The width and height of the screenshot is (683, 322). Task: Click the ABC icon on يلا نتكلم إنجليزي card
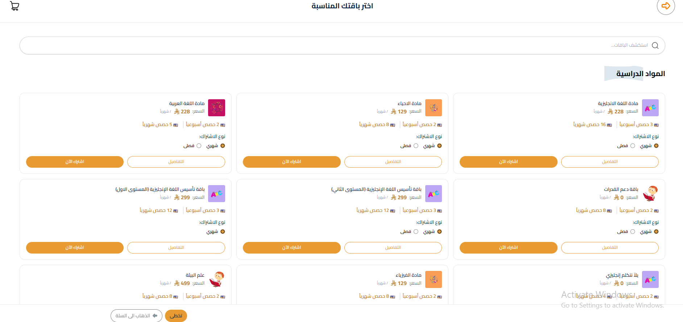pos(650,279)
